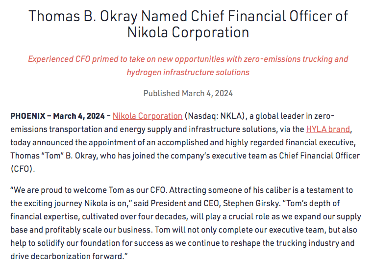Click "profitably scale our business" phrase
Image resolution: width=373 pixels, height=264 pixels.
coord(98,230)
